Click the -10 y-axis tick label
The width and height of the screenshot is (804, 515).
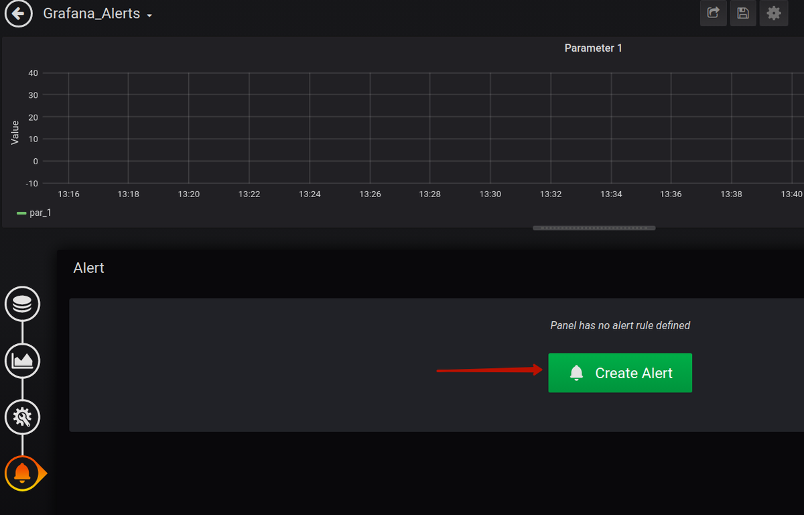(x=31, y=183)
